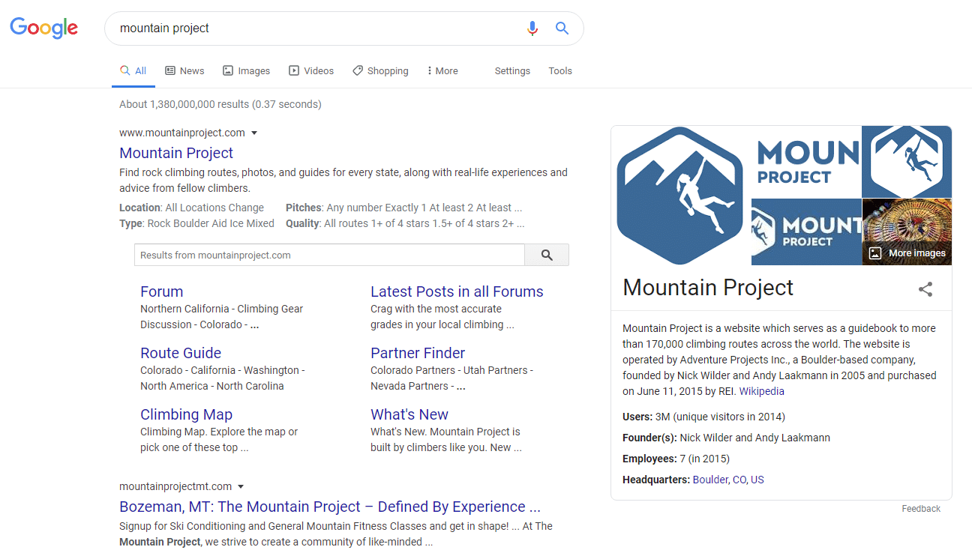Open the blue MOUNT PROJECT banner image
This screenshot has height=559, width=972.
[806, 232]
